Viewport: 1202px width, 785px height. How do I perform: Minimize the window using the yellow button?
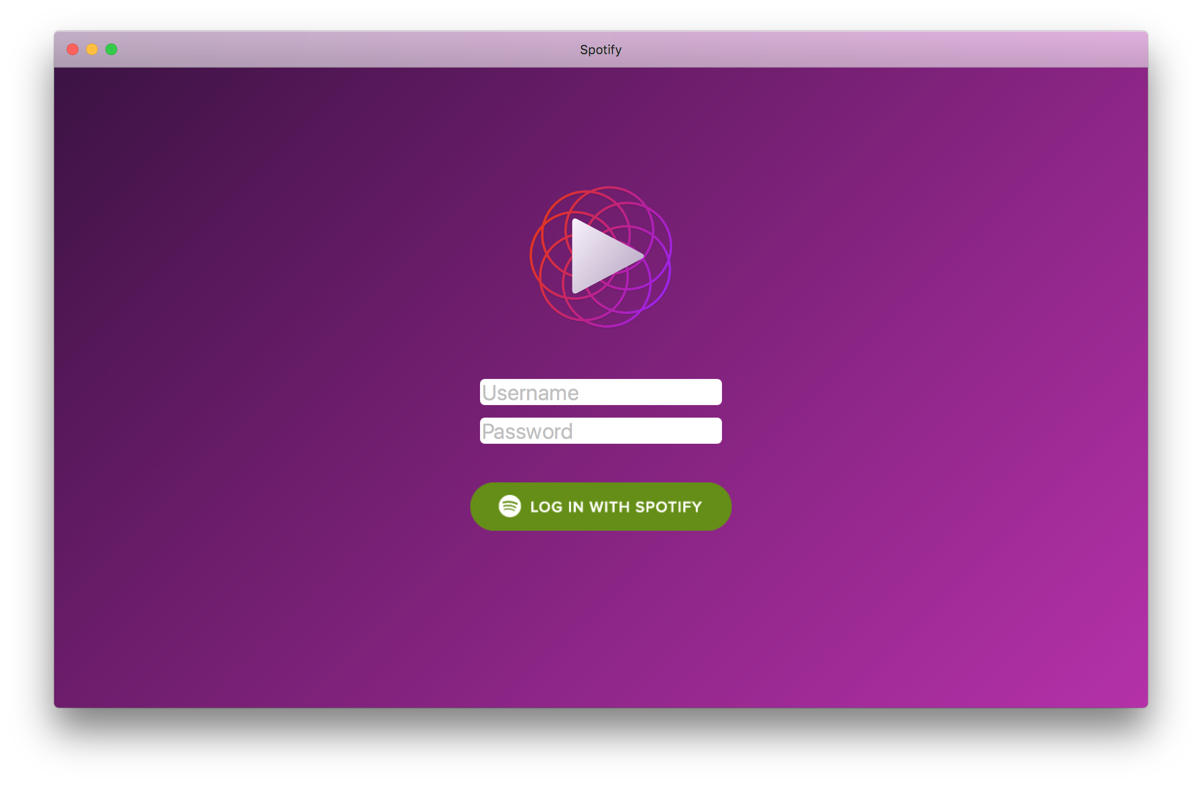(92, 49)
